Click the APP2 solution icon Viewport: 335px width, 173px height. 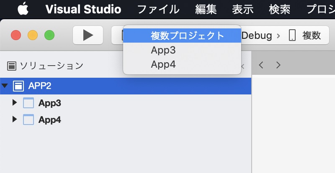[18, 86]
